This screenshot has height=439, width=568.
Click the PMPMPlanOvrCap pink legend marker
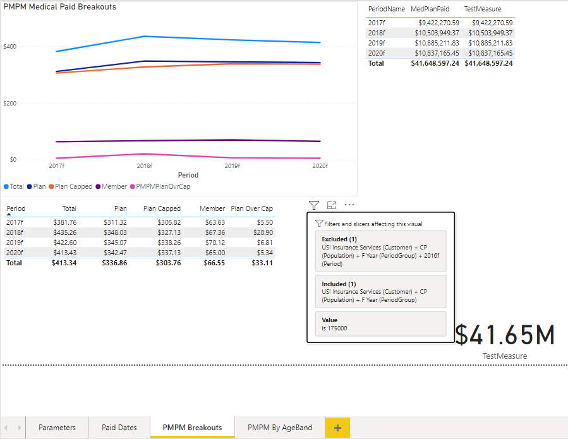click(133, 186)
